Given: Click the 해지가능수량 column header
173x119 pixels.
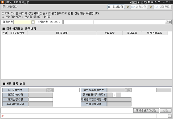Looking at the screenshot, I should coord(155,33).
